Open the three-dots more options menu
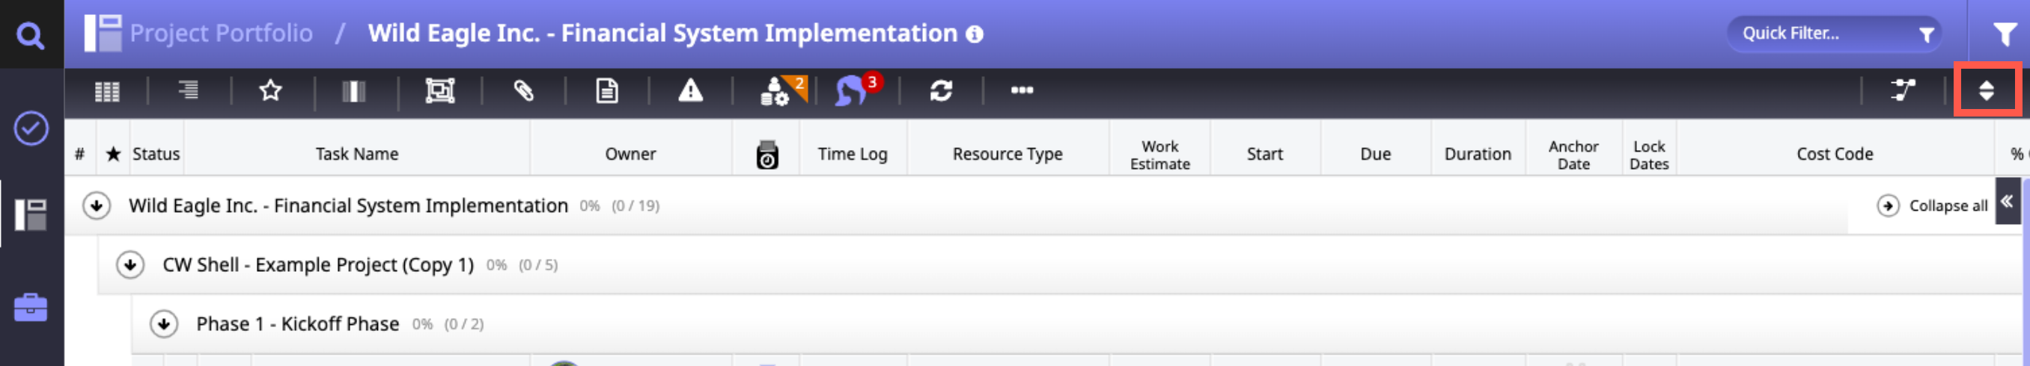The image size is (2030, 366). coord(1021,91)
